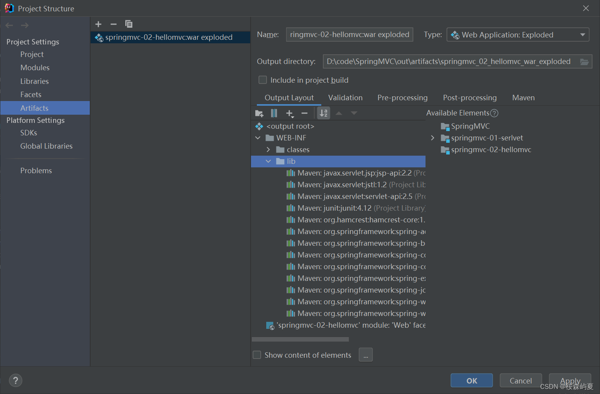600x394 pixels.
Task: Click the Cancel button
Action: pos(521,380)
